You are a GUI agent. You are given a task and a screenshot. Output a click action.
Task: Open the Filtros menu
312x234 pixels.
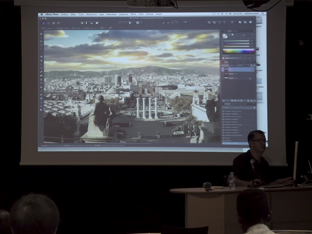[133, 14]
